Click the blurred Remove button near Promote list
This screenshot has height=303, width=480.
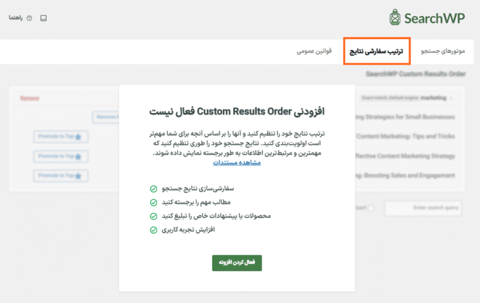(105, 118)
